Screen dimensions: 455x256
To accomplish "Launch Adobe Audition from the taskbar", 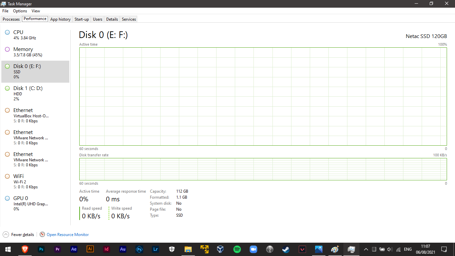I will coord(123,249).
